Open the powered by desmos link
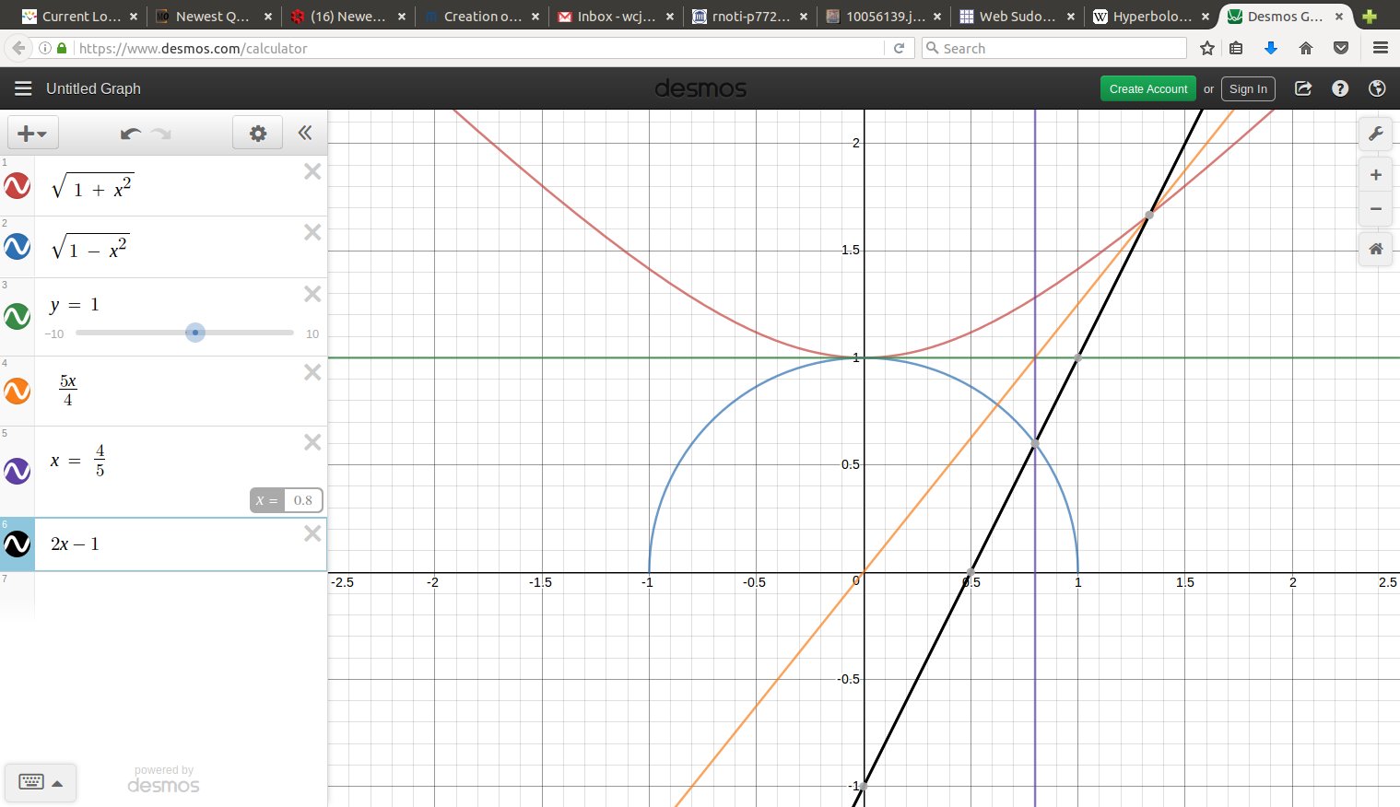This screenshot has height=807, width=1400. point(163,779)
